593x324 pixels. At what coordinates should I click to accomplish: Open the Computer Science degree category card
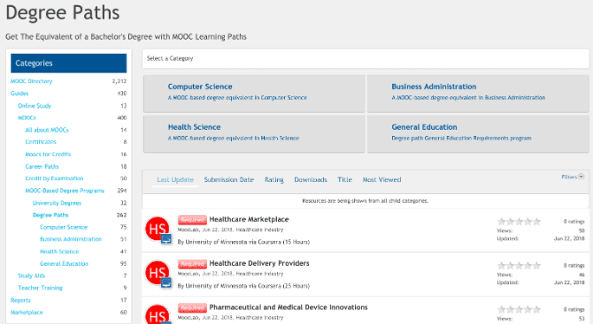tap(254, 94)
